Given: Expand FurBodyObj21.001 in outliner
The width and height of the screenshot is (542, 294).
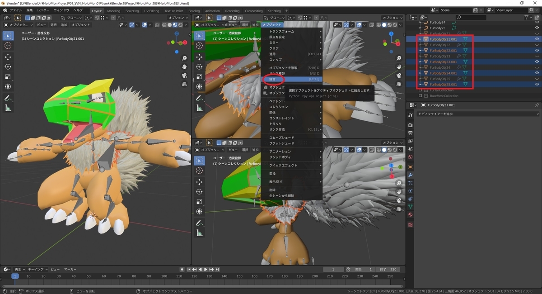Looking at the screenshot, I should pos(421,39).
